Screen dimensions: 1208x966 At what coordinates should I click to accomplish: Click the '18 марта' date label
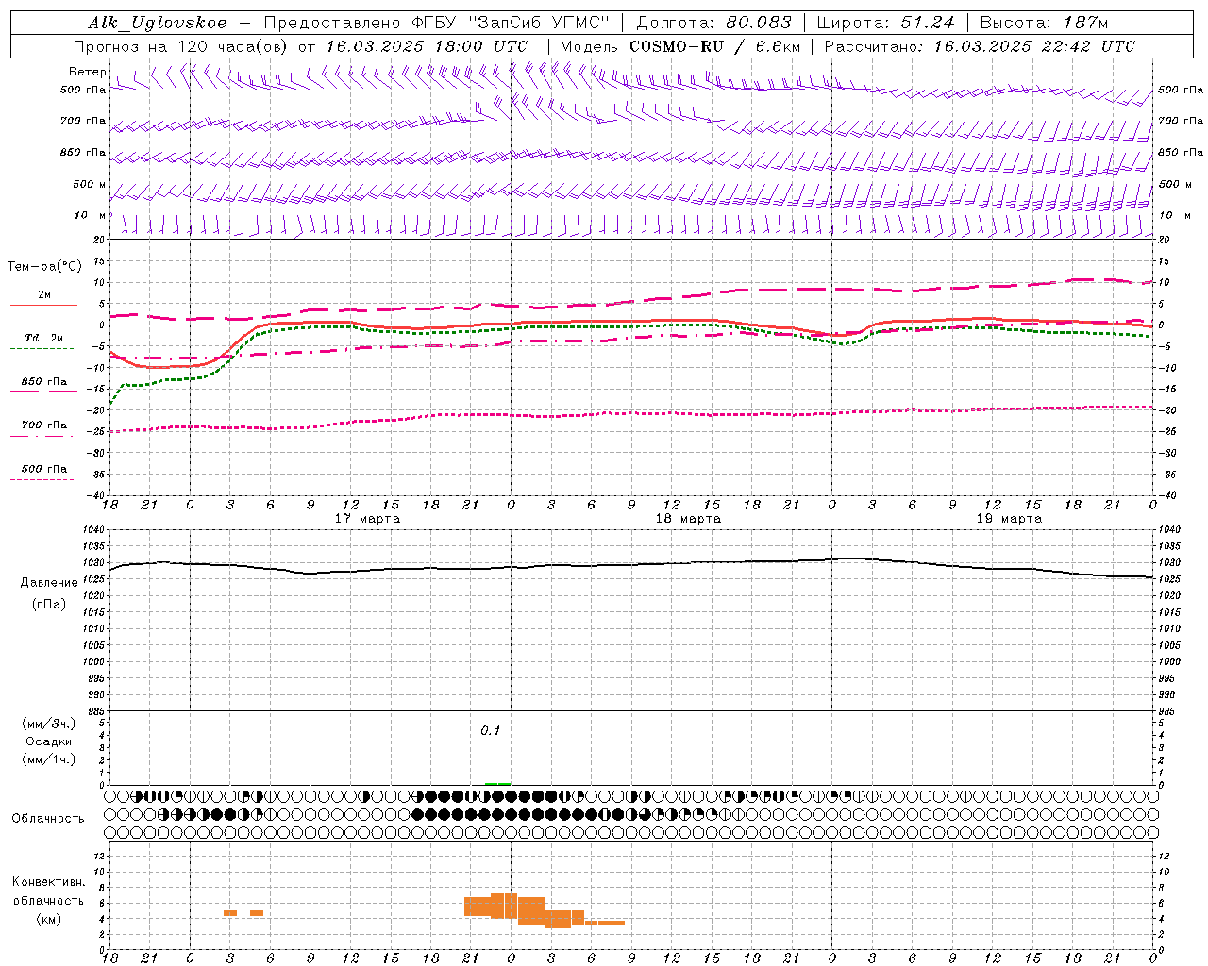688,518
